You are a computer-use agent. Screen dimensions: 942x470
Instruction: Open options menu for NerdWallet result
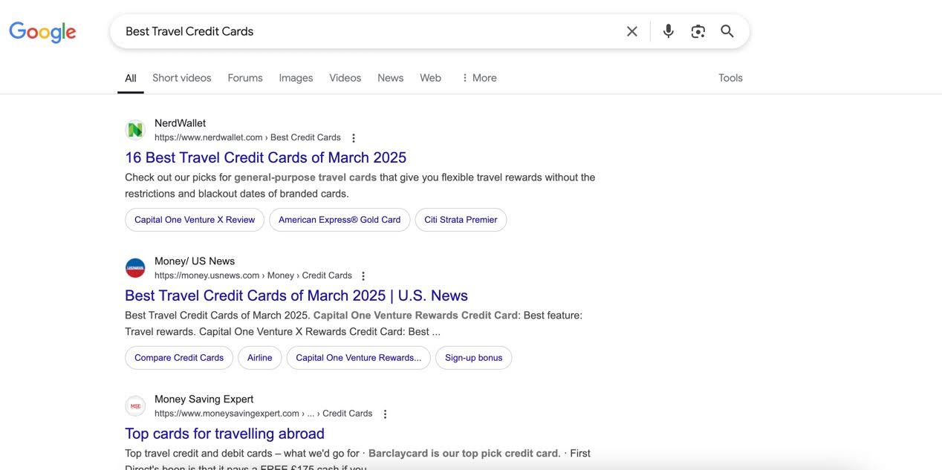pyautogui.click(x=354, y=138)
